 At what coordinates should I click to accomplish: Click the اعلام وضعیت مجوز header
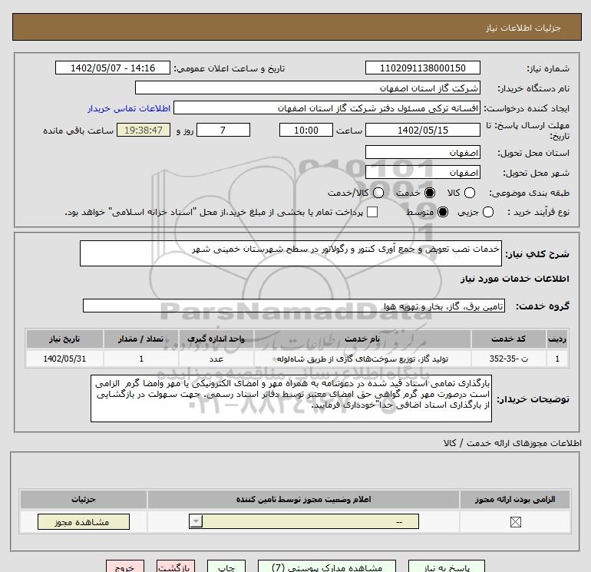tap(303, 499)
